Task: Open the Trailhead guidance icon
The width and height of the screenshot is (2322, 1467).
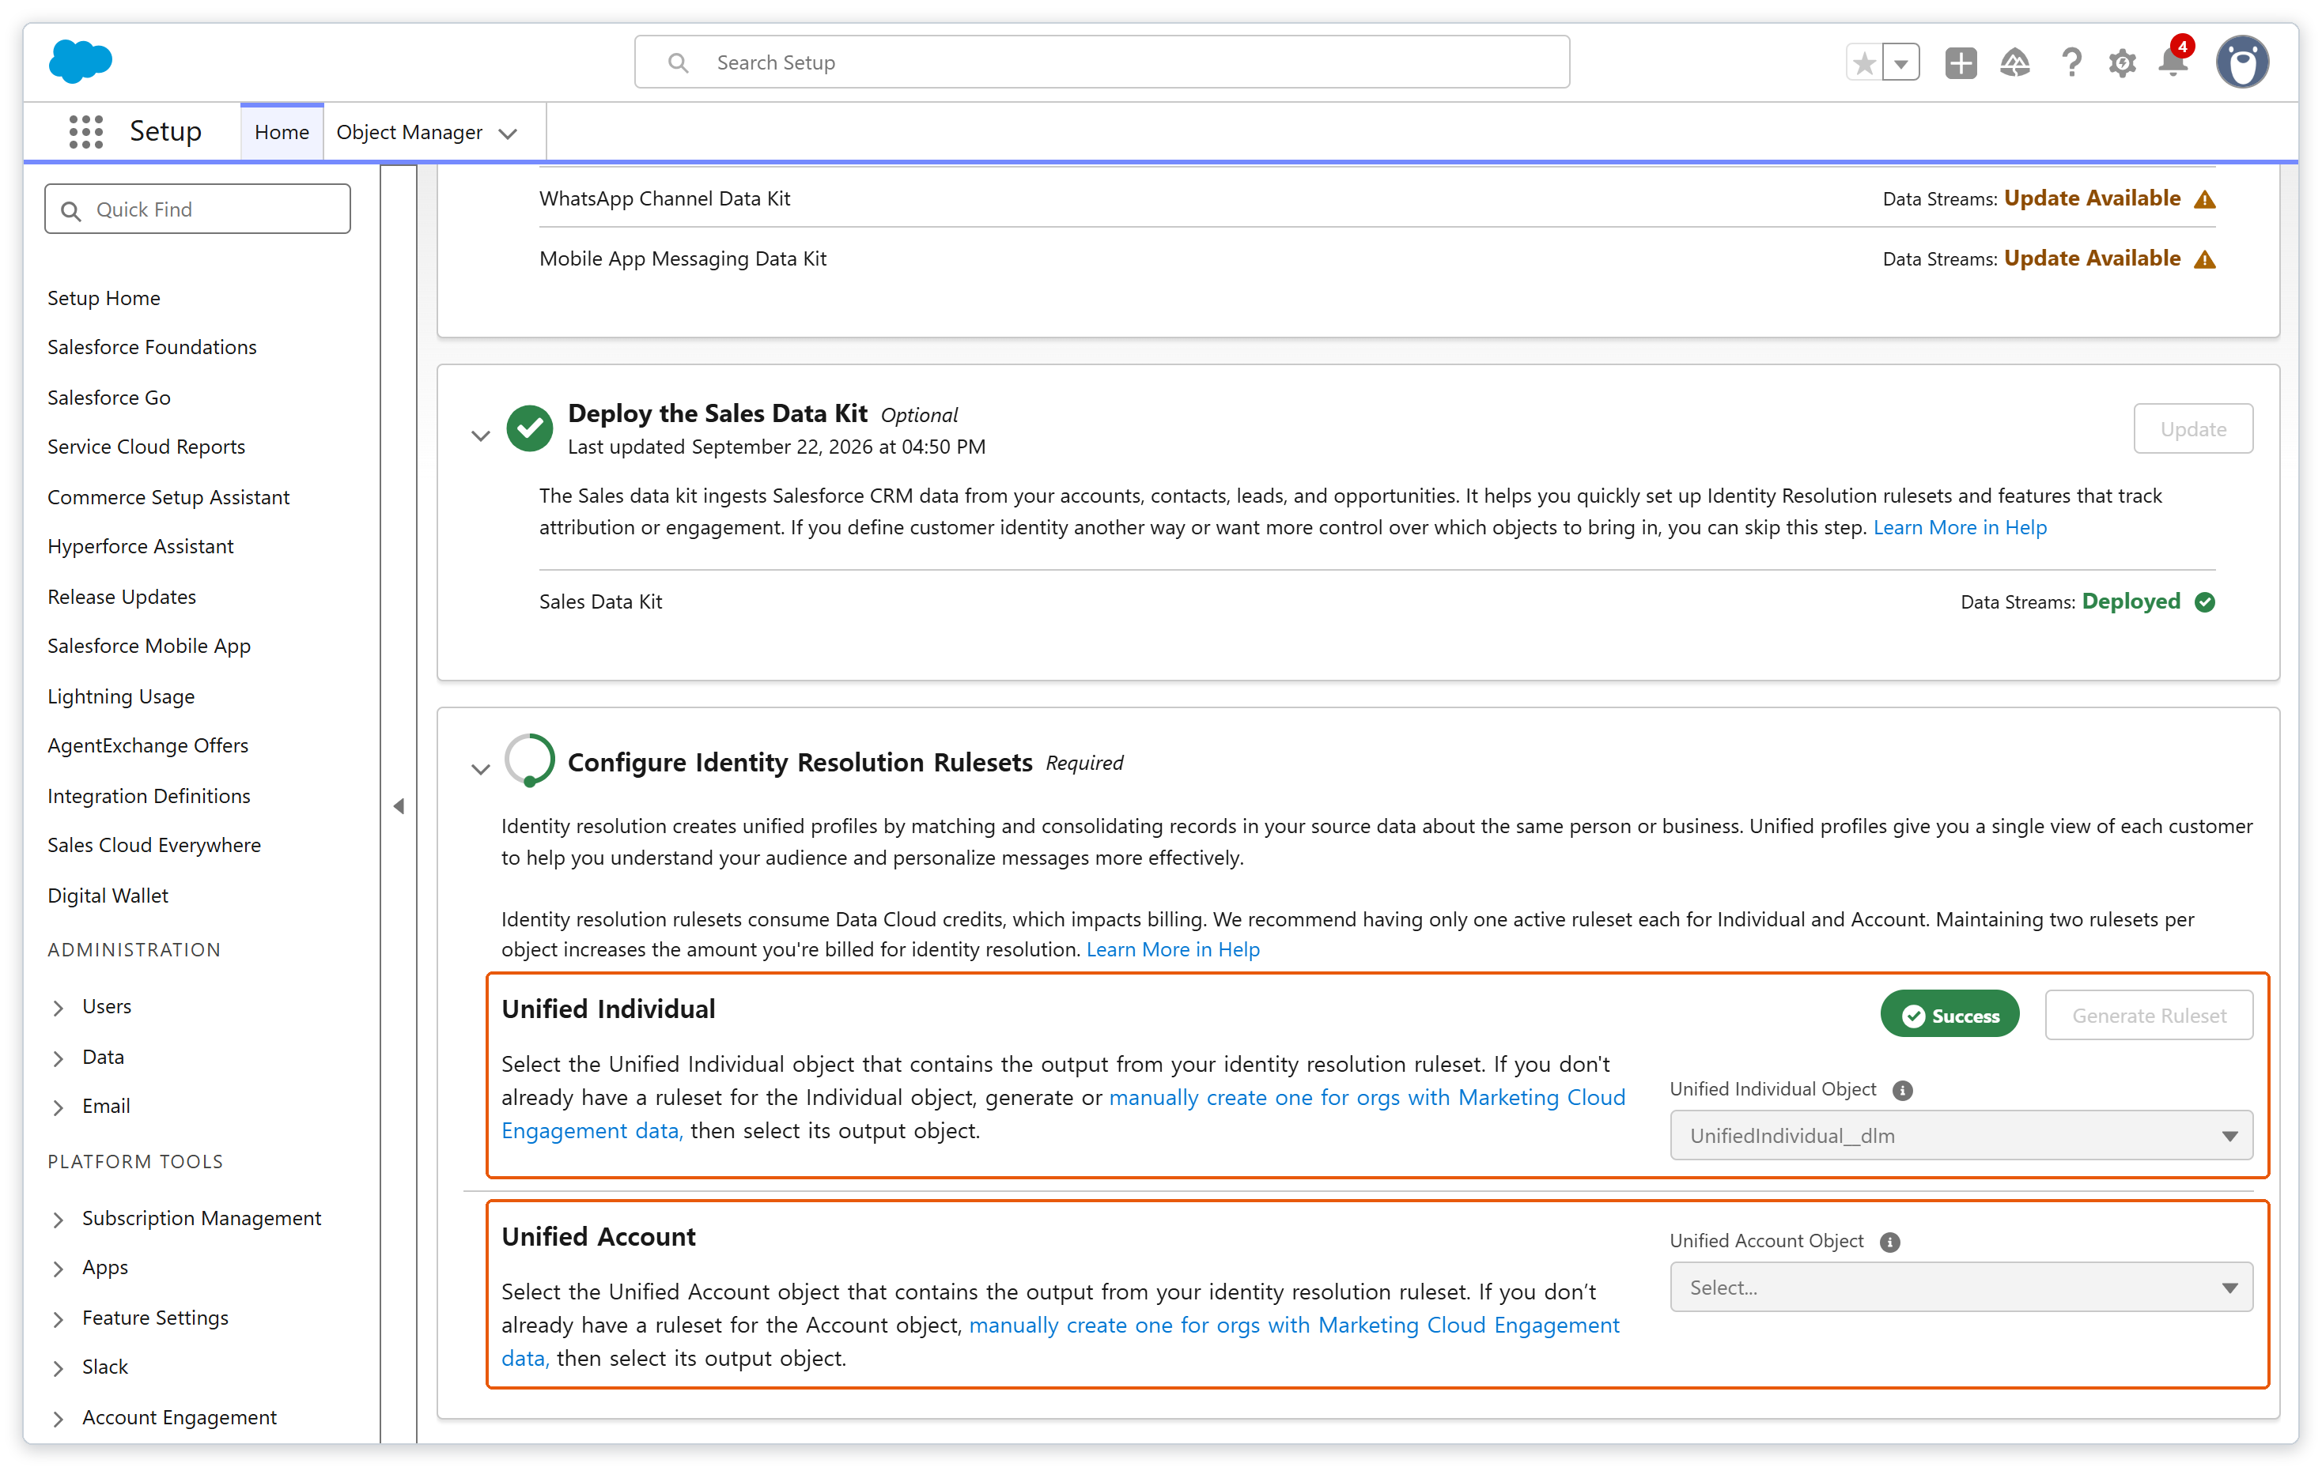Action: point(2014,63)
